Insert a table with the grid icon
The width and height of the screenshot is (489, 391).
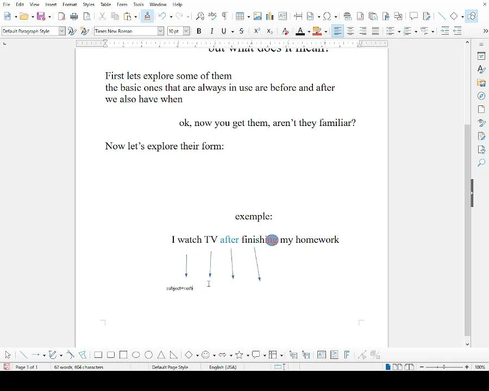240,16
